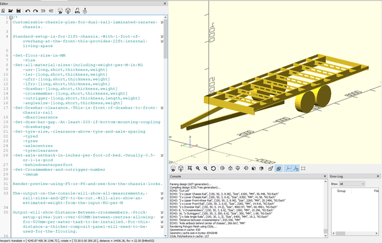This screenshot has width=382, height=243.
Task: Click the File column header in Error-Log
Action: click(x=376, y=191)
